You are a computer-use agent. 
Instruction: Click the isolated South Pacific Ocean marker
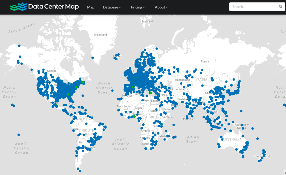[x=19, y=135]
